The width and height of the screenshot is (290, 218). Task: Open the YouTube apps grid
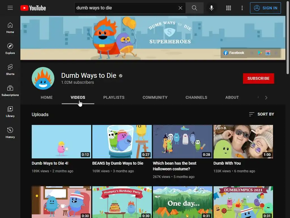pyautogui.click(x=229, y=8)
